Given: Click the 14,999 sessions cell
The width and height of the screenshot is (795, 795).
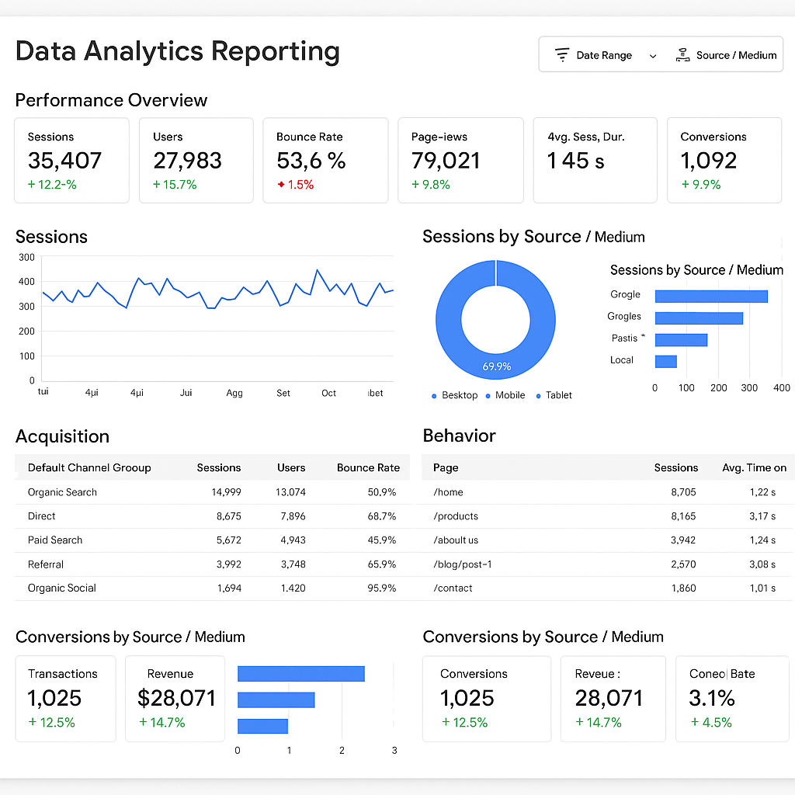Looking at the screenshot, I should pyautogui.click(x=226, y=491).
